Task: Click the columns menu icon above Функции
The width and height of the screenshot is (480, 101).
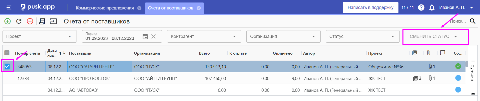Action: point(473,61)
